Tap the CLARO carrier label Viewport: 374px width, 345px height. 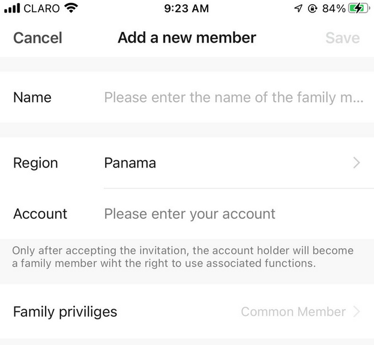42,8
